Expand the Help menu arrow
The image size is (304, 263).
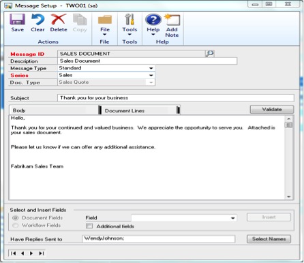153,35
